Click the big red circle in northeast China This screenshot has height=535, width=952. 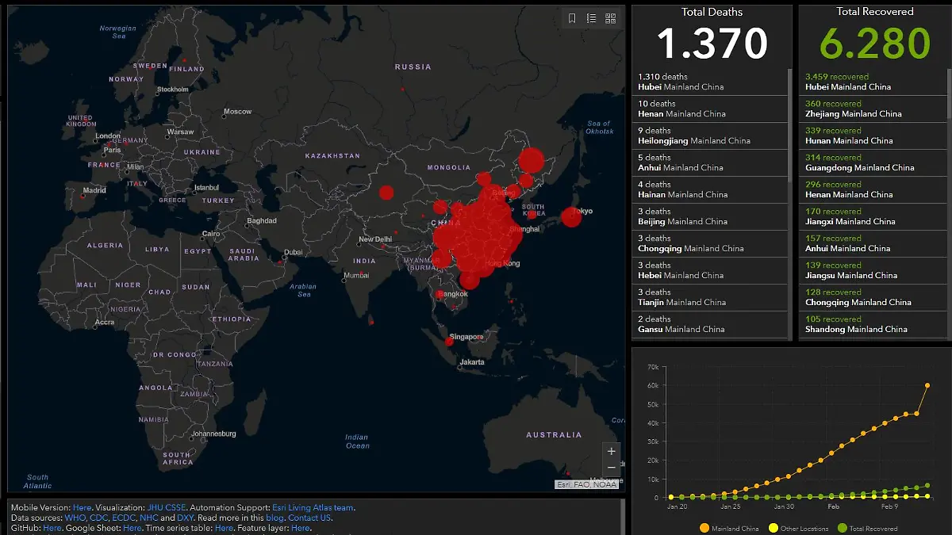(x=532, y=161)
